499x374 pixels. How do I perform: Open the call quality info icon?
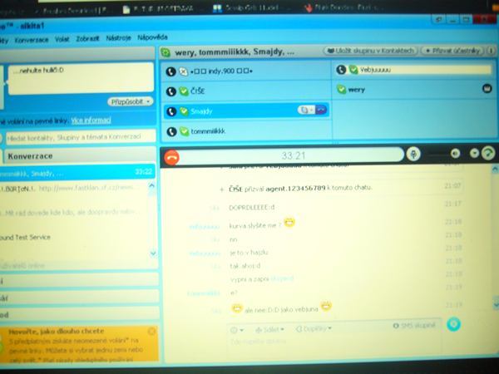488,153
